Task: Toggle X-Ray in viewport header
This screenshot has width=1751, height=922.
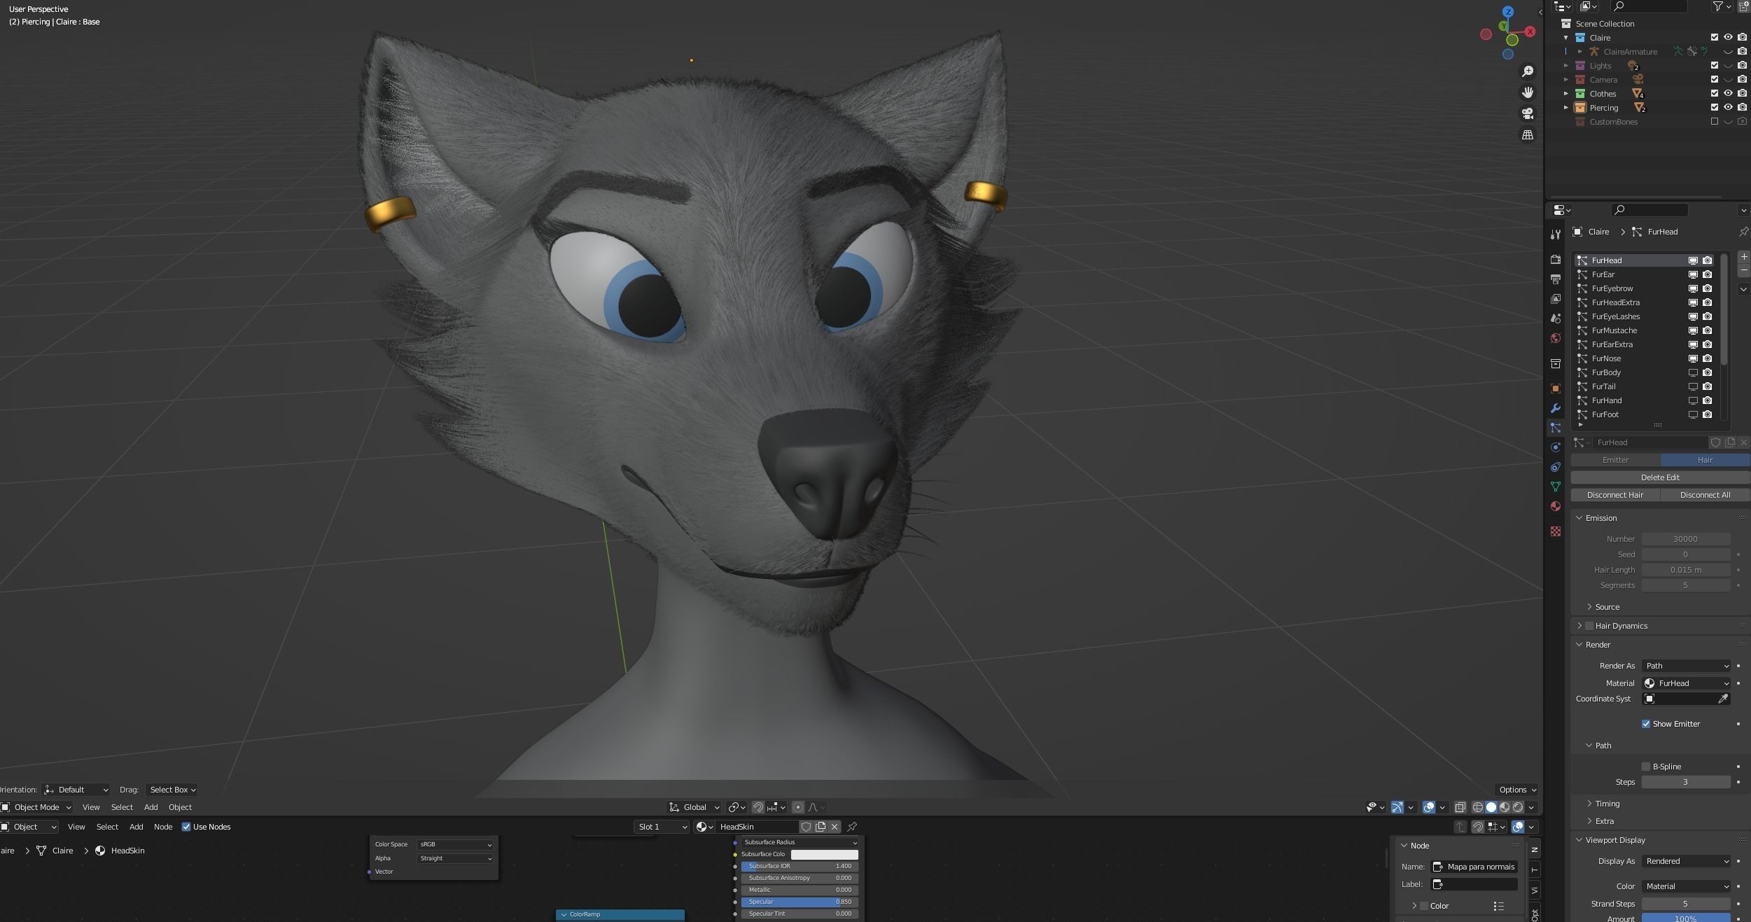Action: [1460, 807]
